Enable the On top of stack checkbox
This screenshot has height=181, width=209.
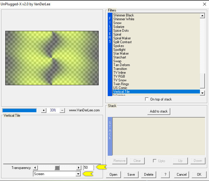click(x=147, y=99)
